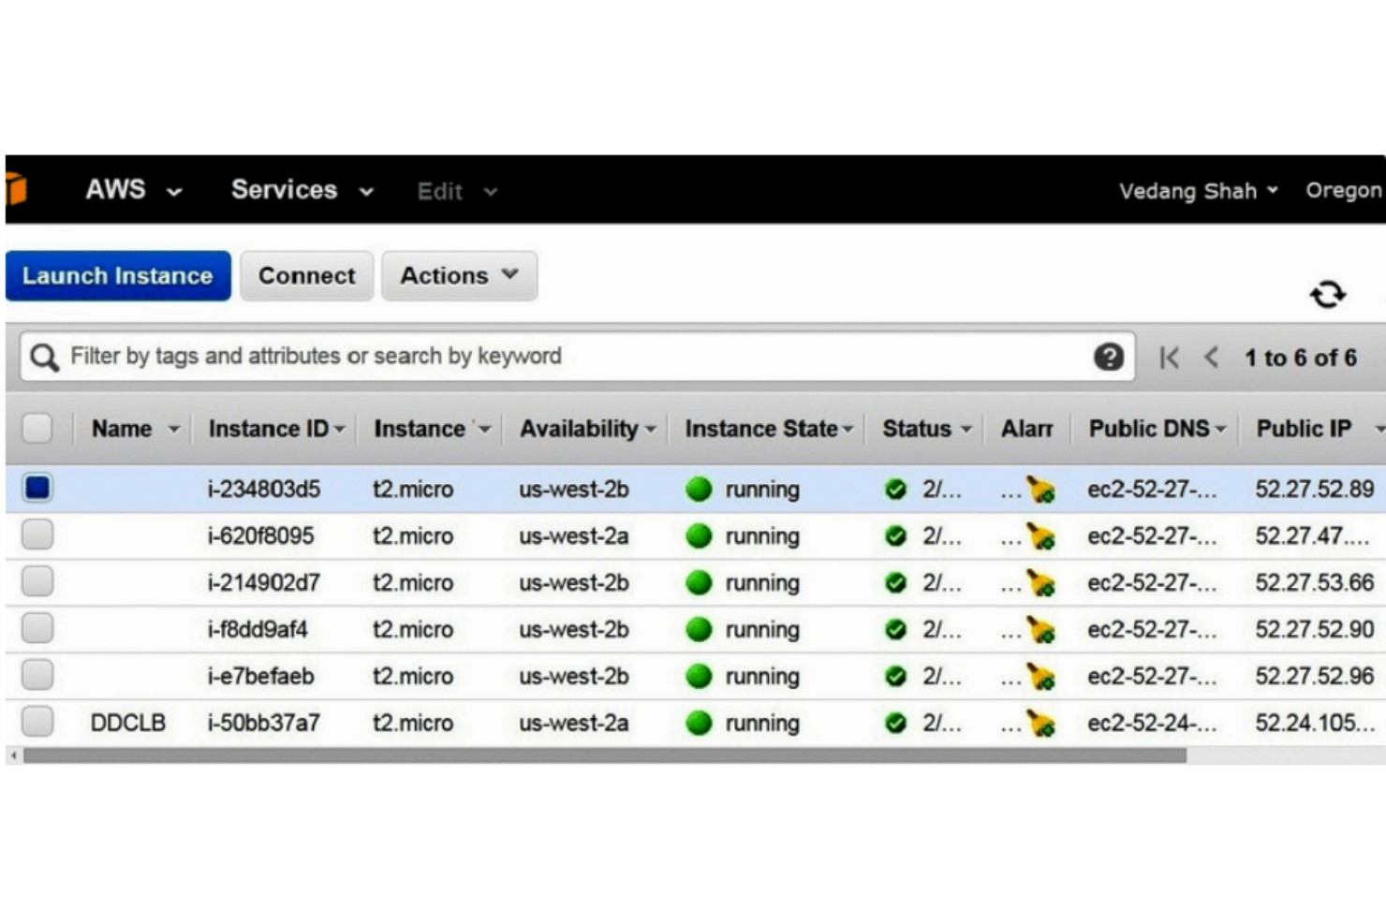1386x924 pixels.
Task: Click the filter by tags search field
Action: 468,356
